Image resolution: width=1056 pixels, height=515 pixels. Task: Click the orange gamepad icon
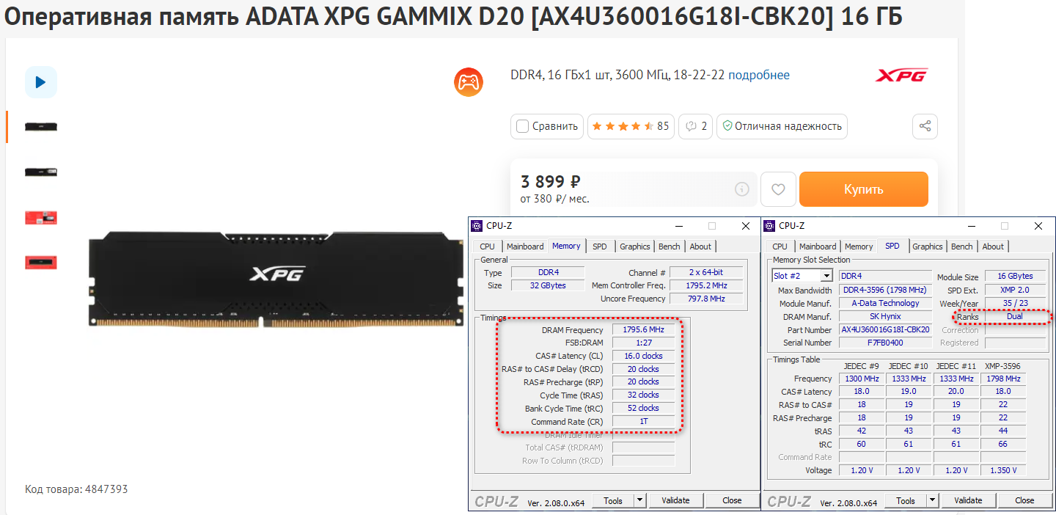pyautogui.click(x=469, y=81)
